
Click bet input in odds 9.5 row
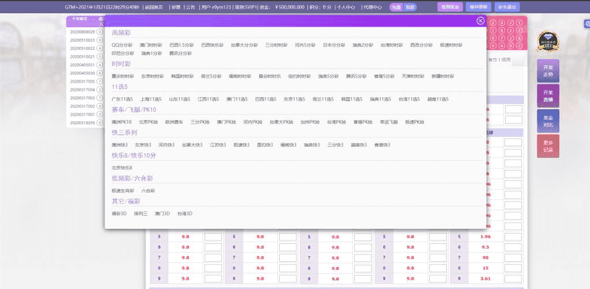click(x=513, y=247)
